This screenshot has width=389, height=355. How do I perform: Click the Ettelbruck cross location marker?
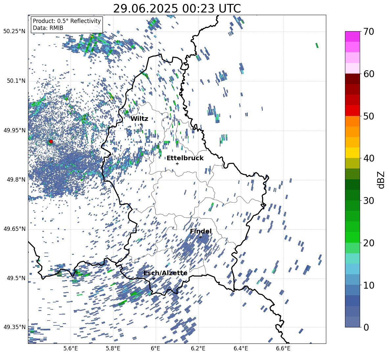(x=177, y=164)
